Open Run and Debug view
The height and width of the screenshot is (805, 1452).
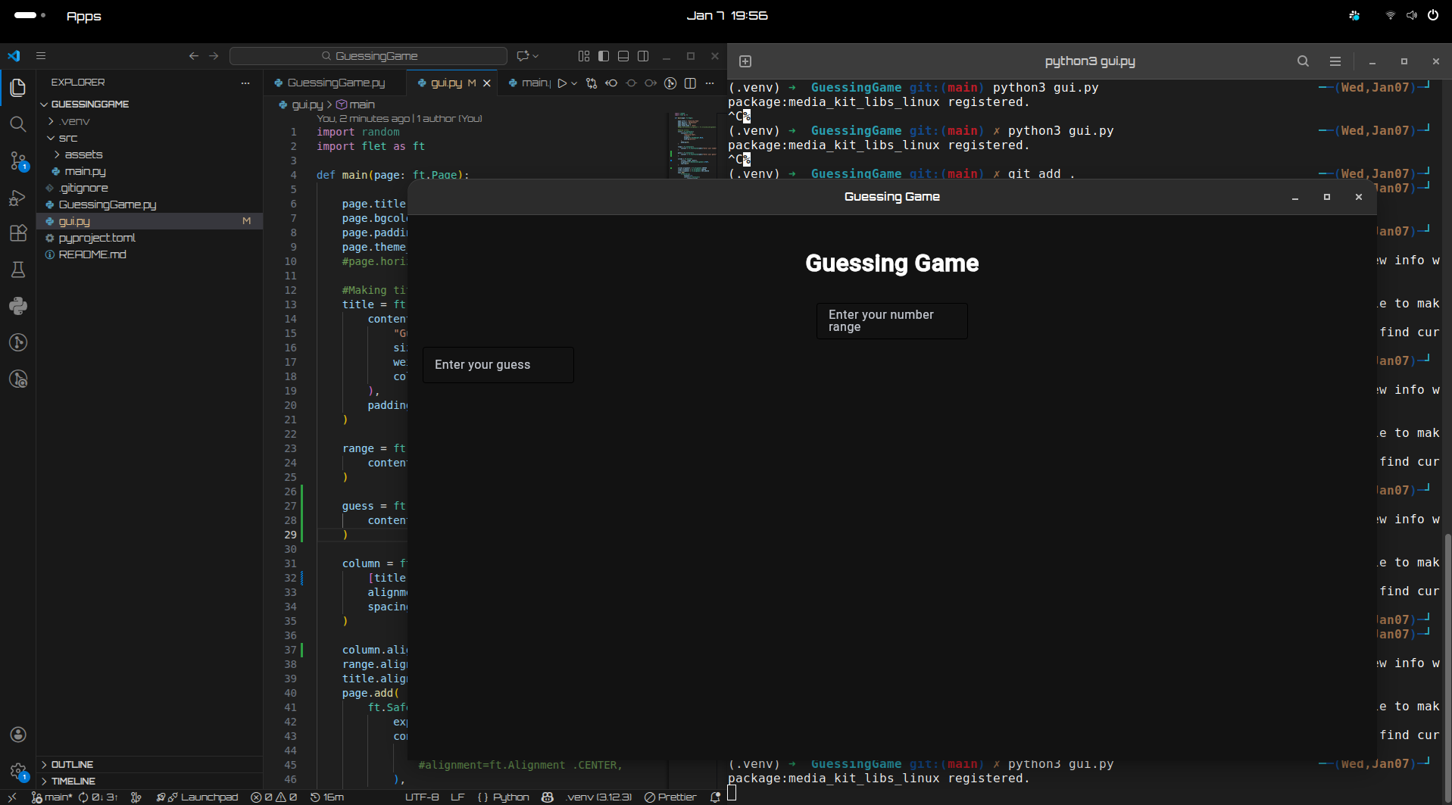tap(18, 198)
